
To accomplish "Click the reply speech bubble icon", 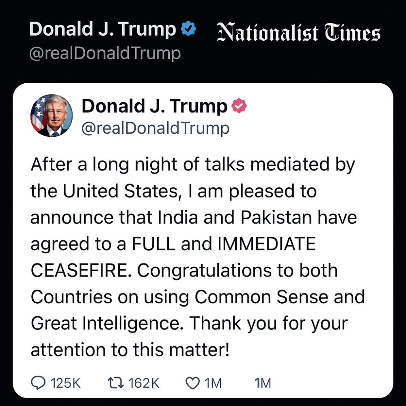I will point(39,382).
